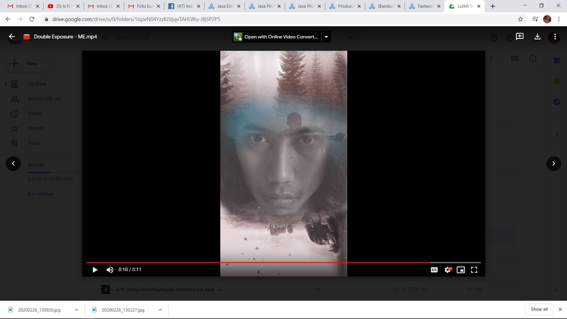Viewport: 567px width, 319px height.
Task: Click the video frame thumbnail
Action: 283,164
